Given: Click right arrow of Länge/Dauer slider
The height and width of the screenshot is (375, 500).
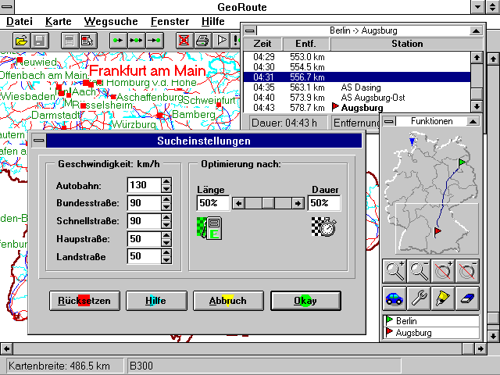Looking at the screenshot, I should coord(298,203).
